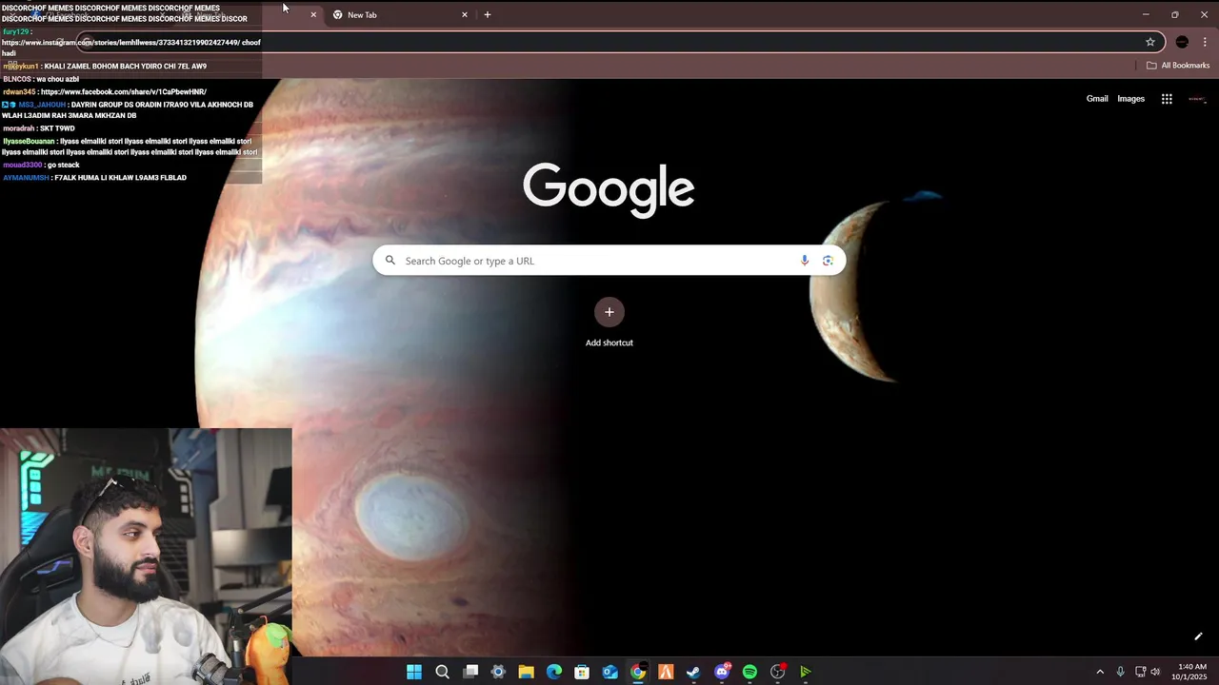
Task: Open volume control in system tray
Action: [1155, 672]
